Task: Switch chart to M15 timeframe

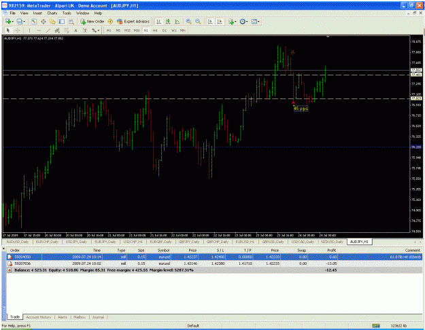Action: (x=127, y=31)
